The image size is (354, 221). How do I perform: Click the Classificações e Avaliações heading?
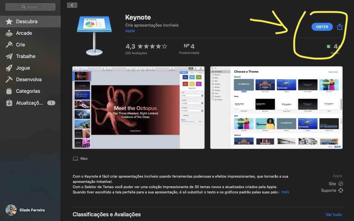[x=107, y=214]
